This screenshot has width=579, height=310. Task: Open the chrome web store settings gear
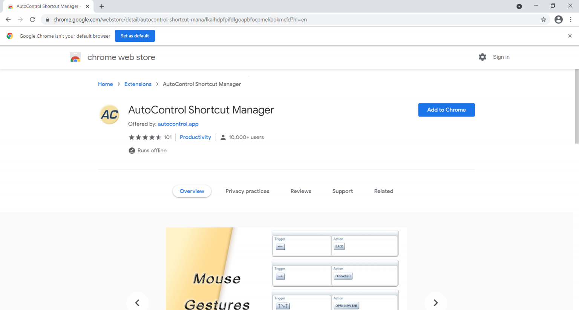point(482,57)
